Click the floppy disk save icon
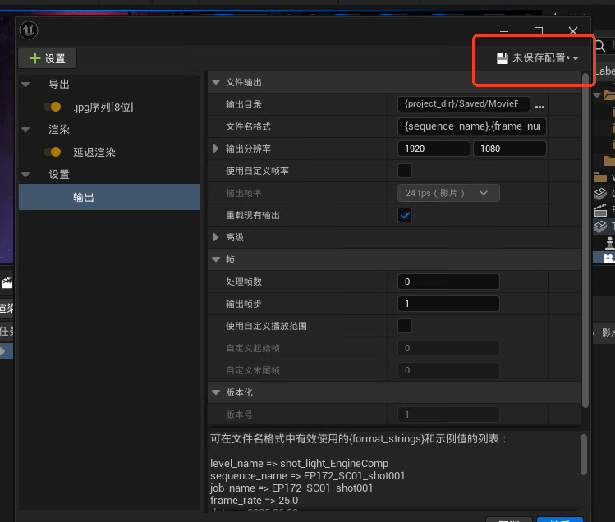Image resolution: width=615 pixels, height=522 pixels. (502, 58)
